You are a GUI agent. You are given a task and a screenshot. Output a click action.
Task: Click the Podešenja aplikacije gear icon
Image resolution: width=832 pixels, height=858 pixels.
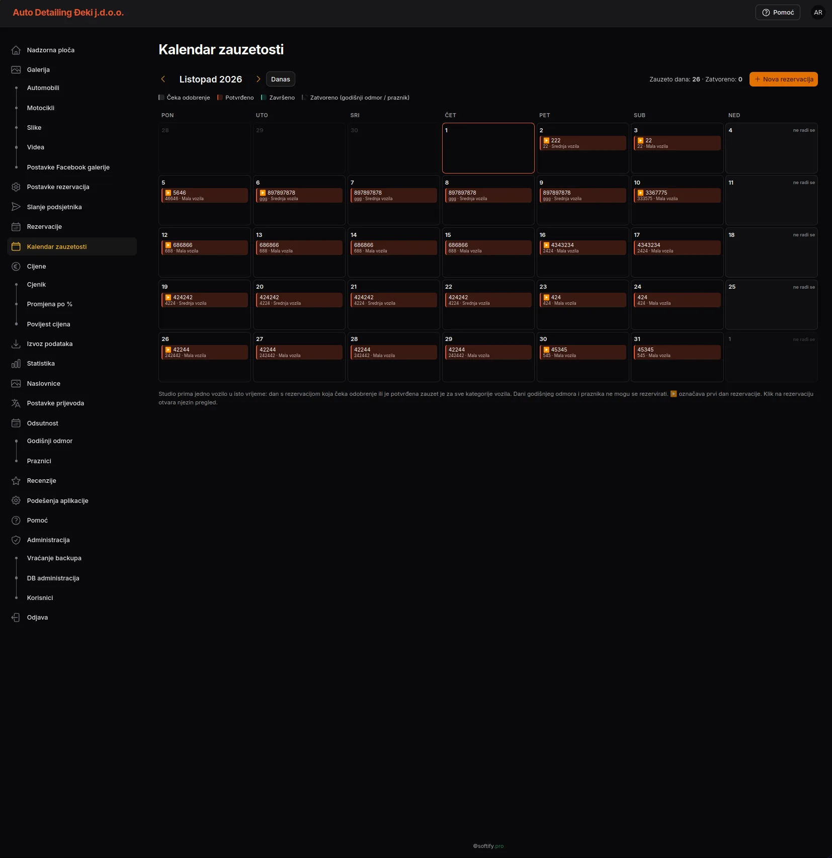(16, 500)
